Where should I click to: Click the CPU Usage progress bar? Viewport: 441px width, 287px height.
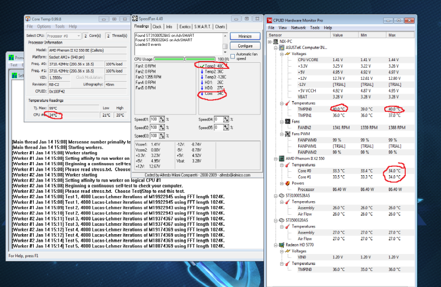185,59
